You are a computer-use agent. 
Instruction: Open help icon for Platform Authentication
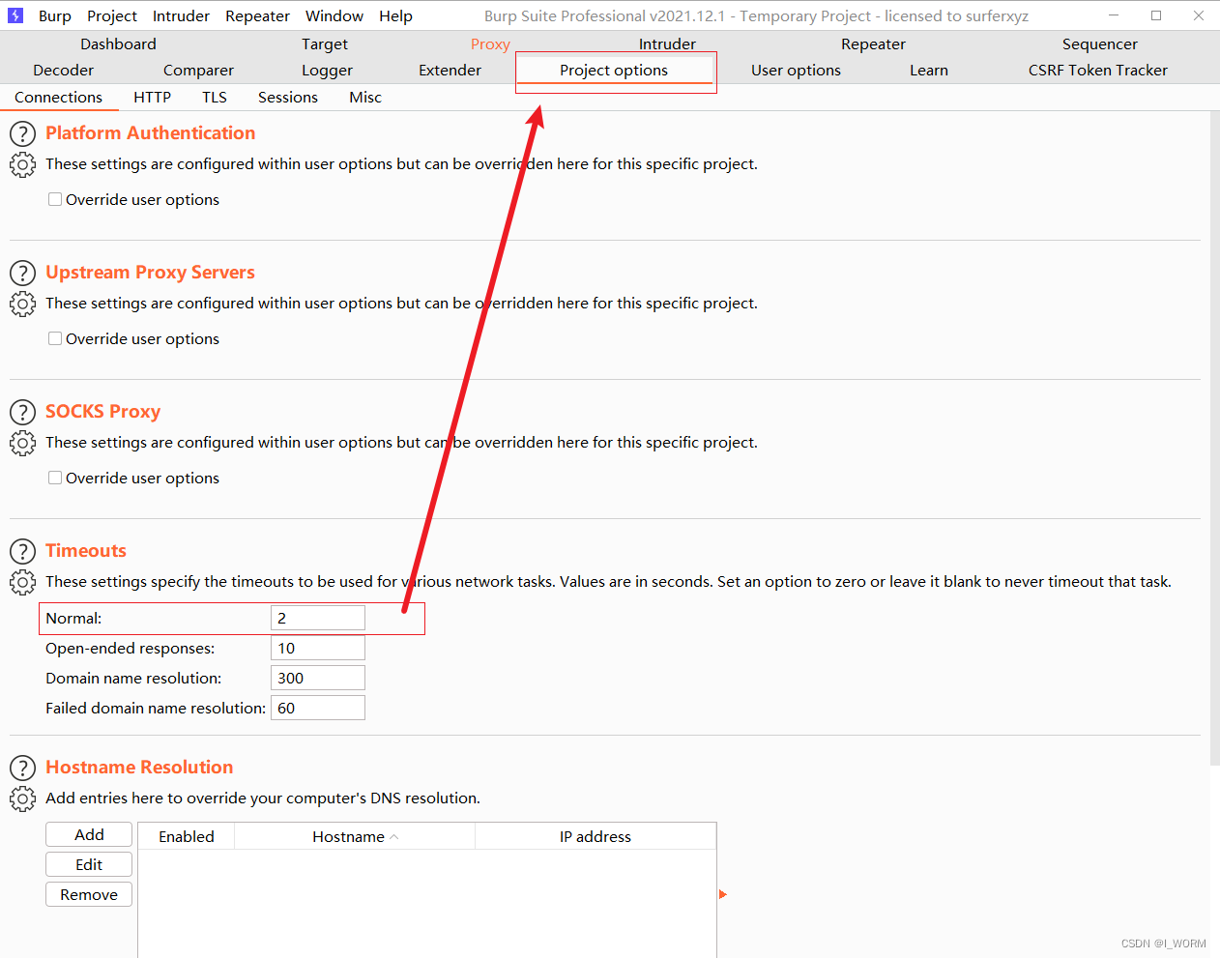(x=22, y=133)
